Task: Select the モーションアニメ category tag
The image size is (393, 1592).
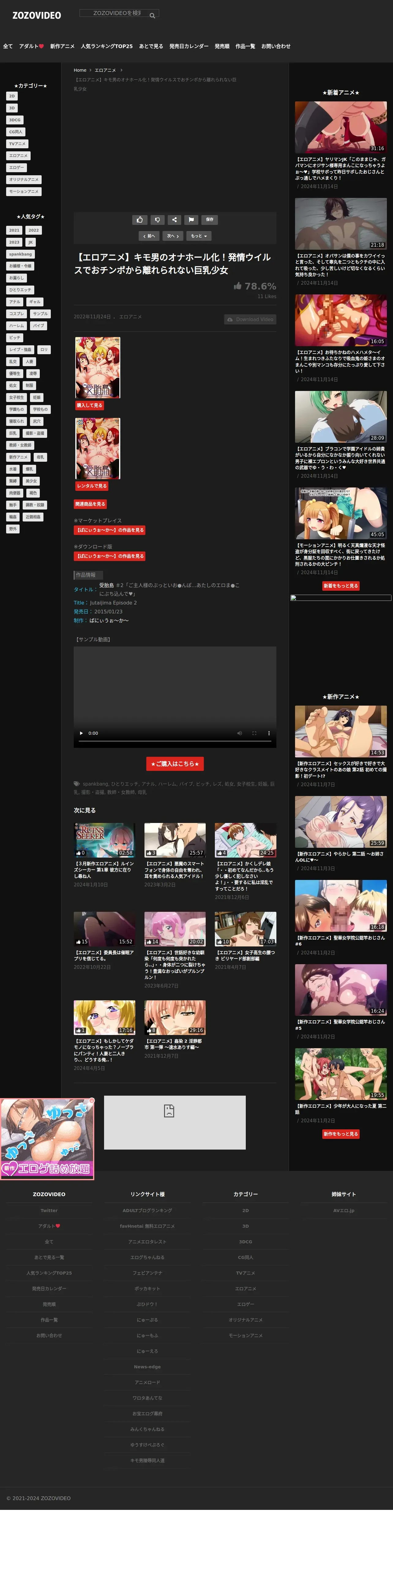Action: [24, 191]
